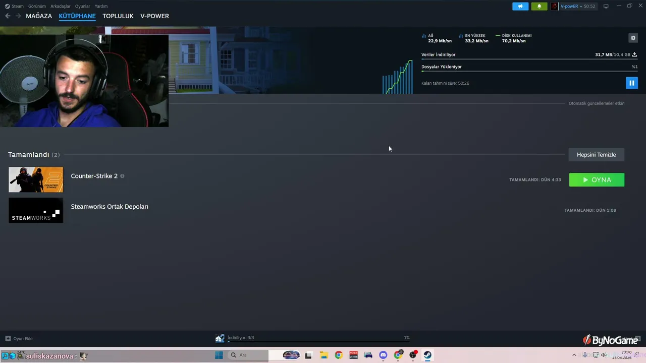646x363 pixels.
Task: Go back with the navigation arrow
Action: 8,16
